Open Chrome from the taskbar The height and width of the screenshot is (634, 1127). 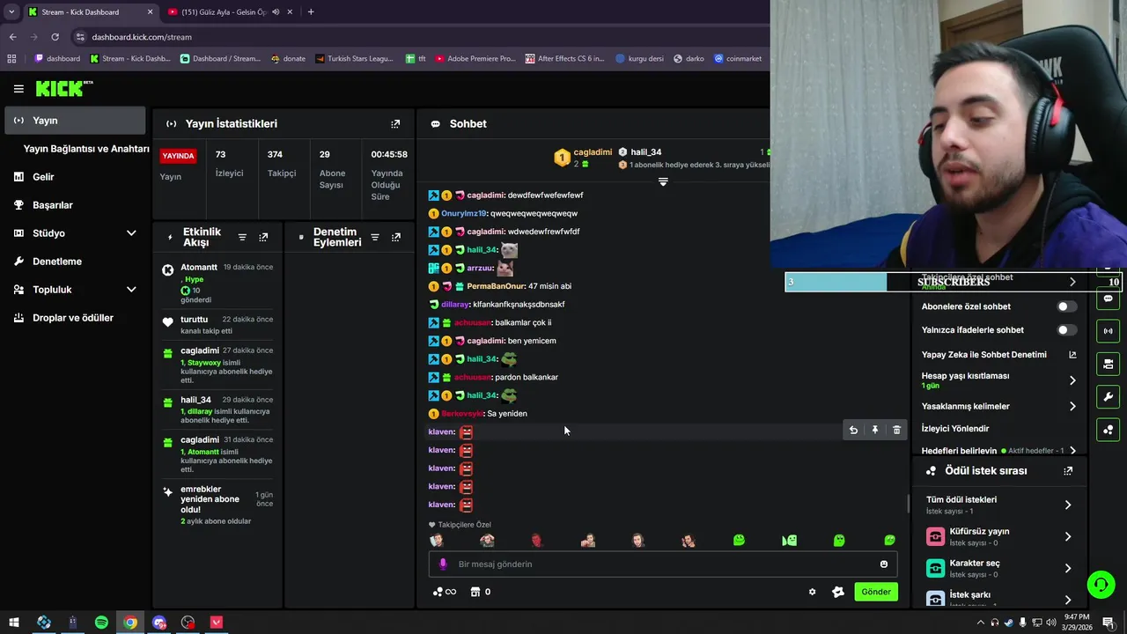pyautogui.click(x=130, y=623)
